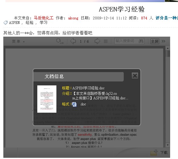Close the 文档信息 dialog

135,76
